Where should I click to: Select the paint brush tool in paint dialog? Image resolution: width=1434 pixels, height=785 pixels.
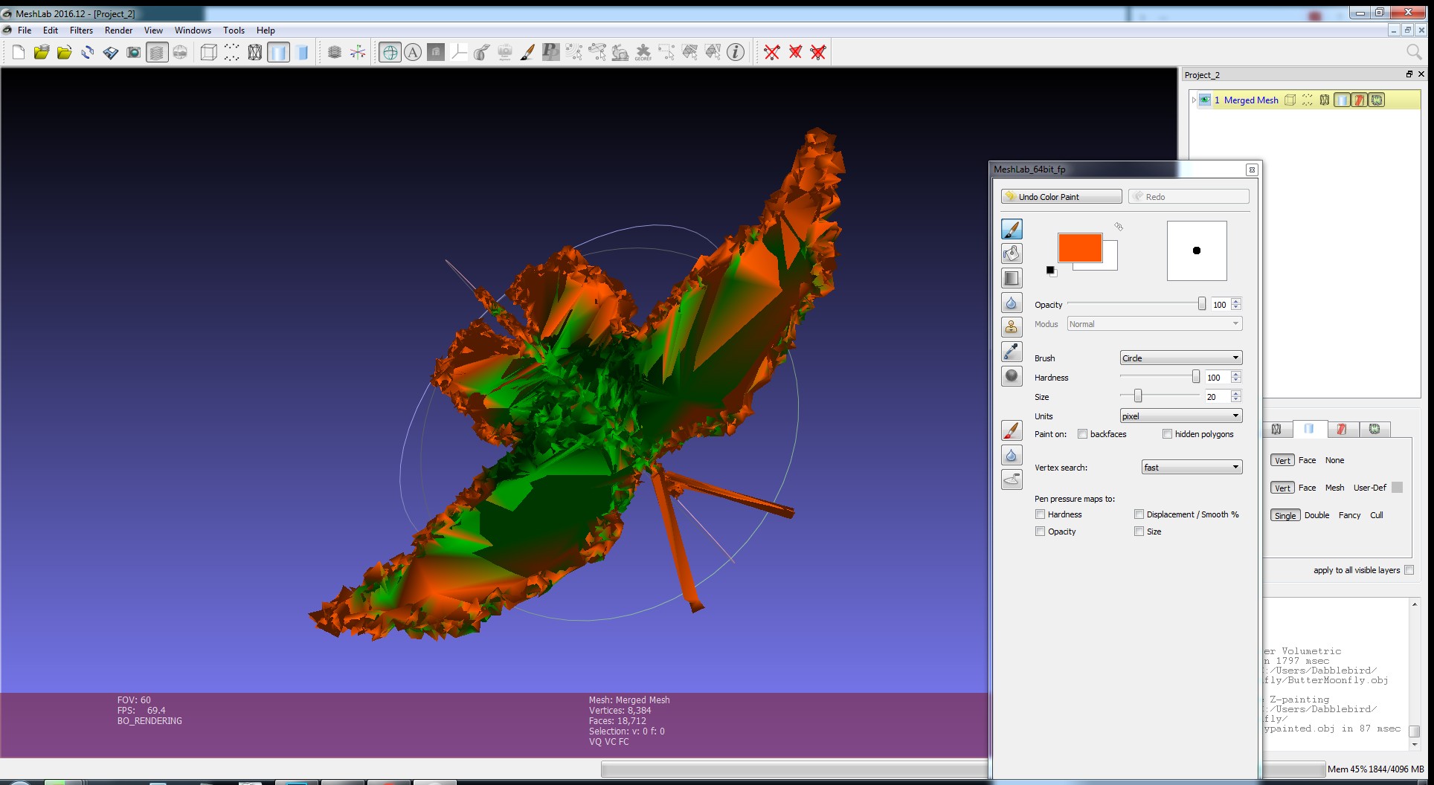click(1012, 229)
